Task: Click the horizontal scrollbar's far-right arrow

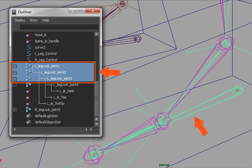Action: pyautogui.click(x=91, y=130)
